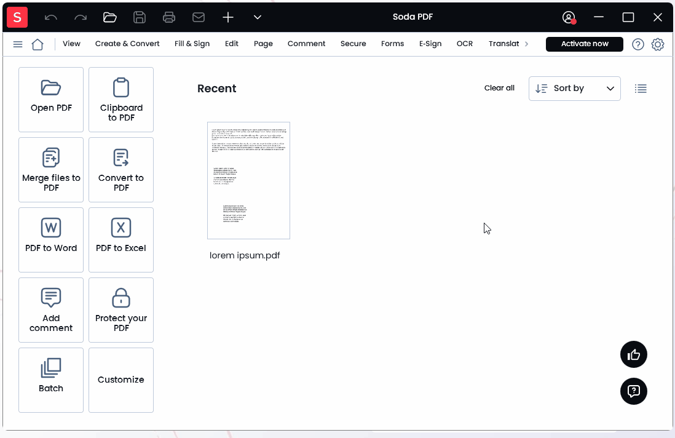Select the Protect your PDF tile
This screenshot has height=438, width=675.
click(x=121, y=310)
